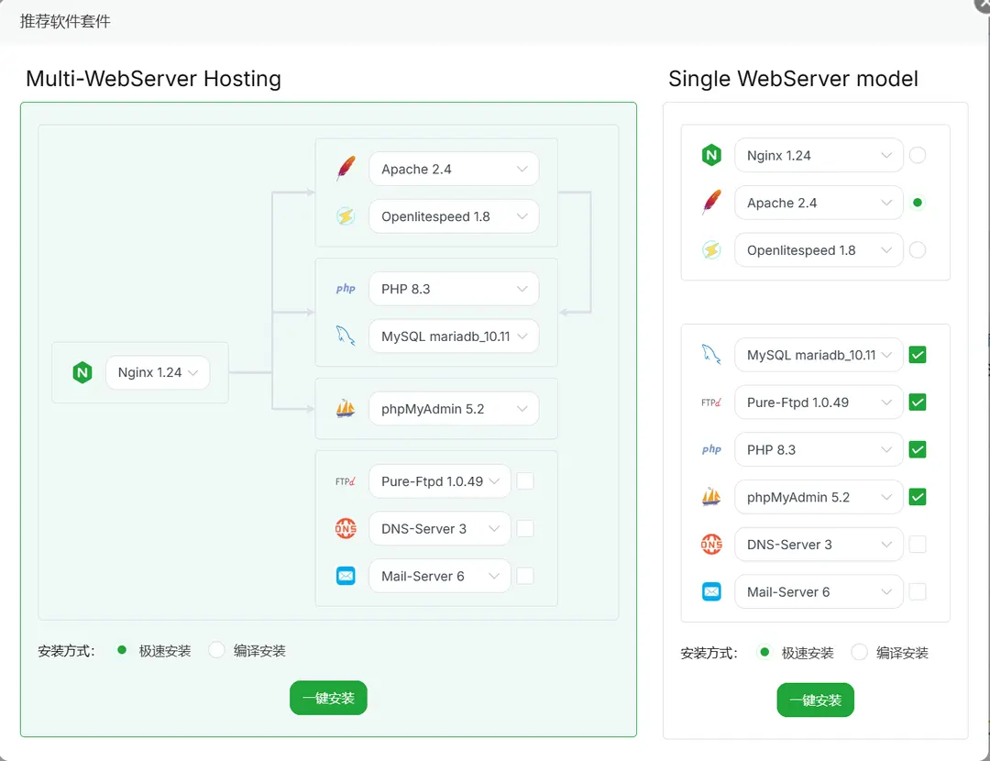Click the phpMyAdmin sailboat icon in Multi-WebServer panel
Screen dimensions: 990x761
(346, 409)
